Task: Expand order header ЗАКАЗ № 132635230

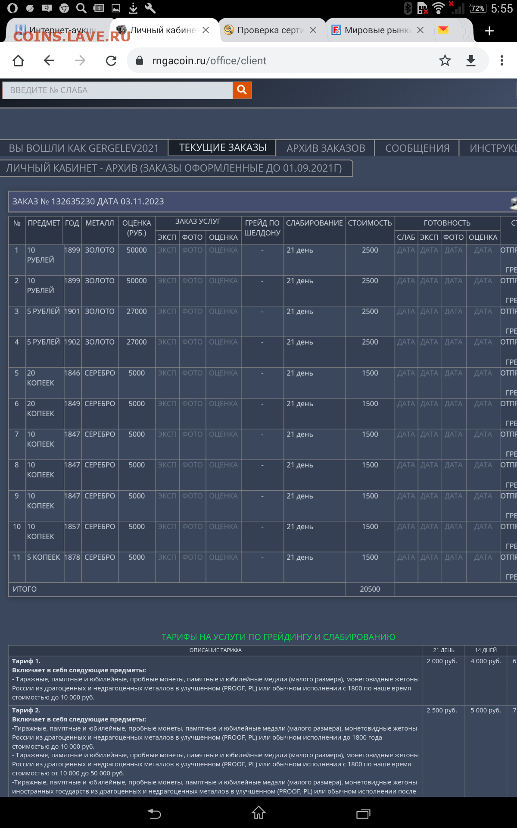Action: 258,201
